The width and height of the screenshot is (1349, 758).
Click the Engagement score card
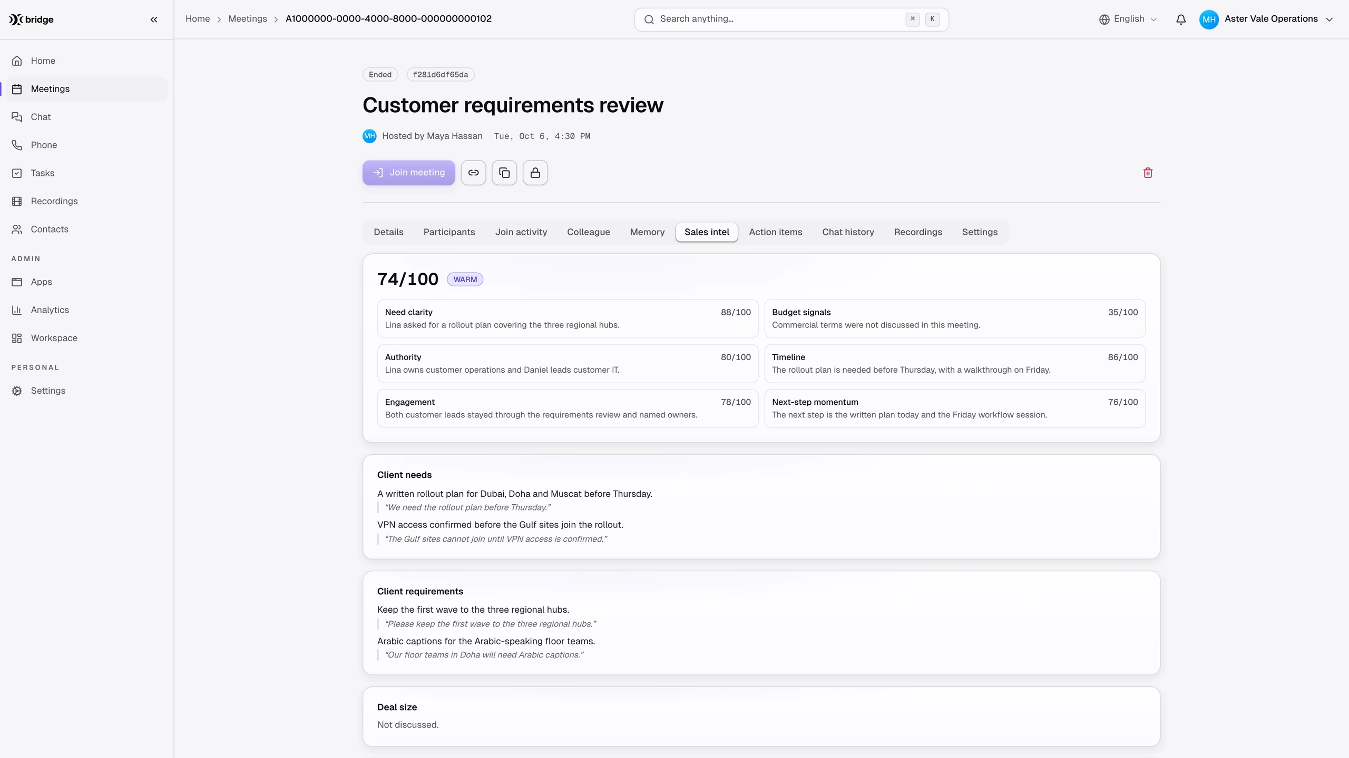568,408
